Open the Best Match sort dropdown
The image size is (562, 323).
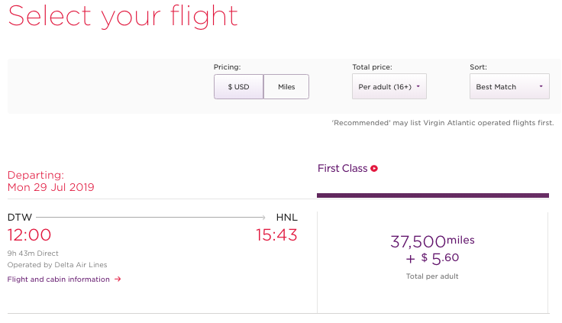(x=509, y=86)
